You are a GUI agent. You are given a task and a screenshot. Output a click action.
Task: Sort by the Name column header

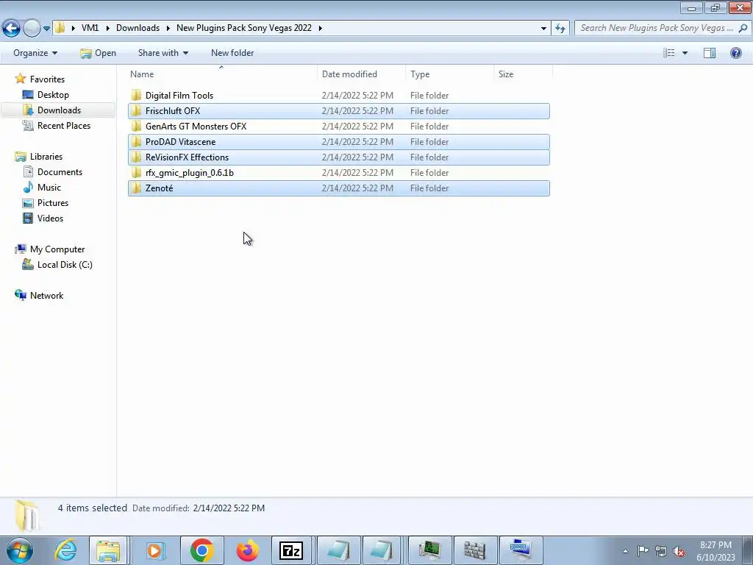tap(142, 74)
